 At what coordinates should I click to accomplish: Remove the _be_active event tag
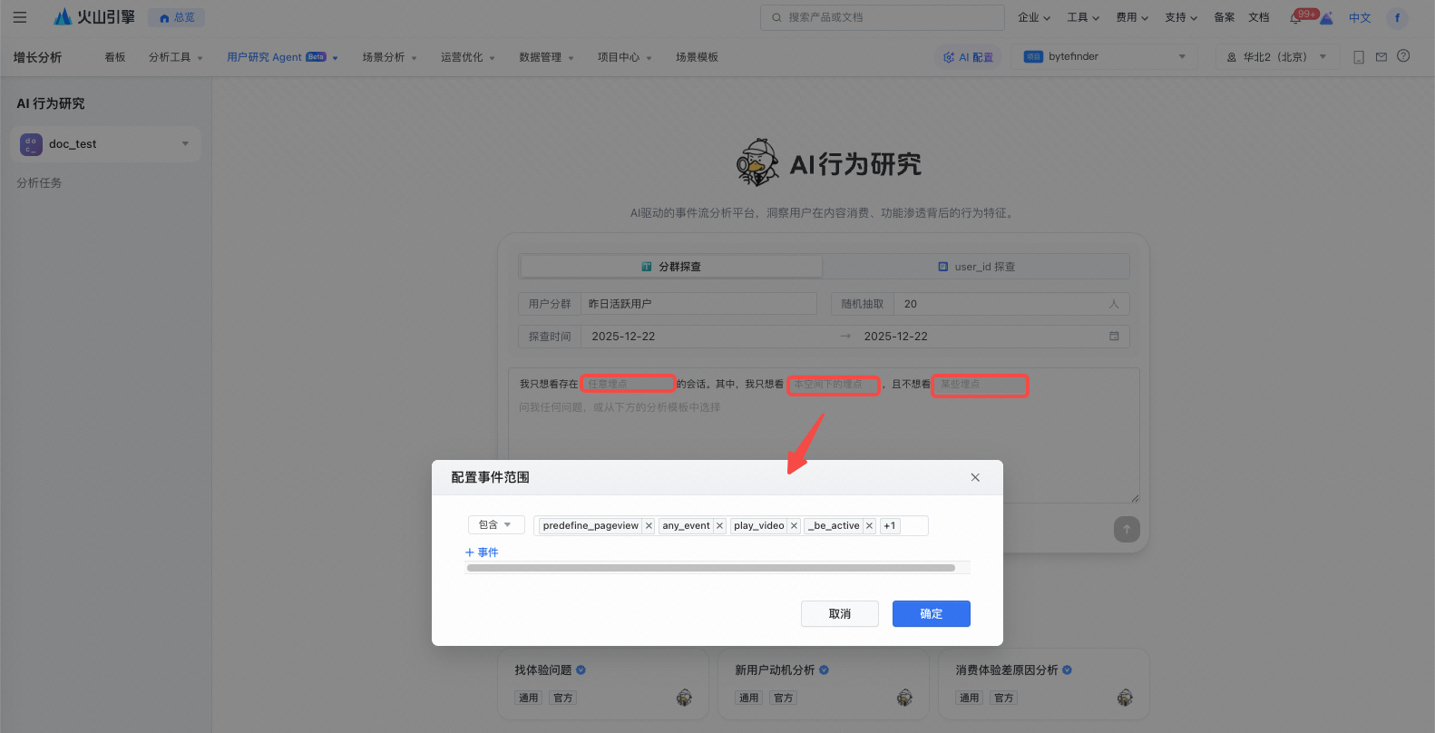point(869,526)
